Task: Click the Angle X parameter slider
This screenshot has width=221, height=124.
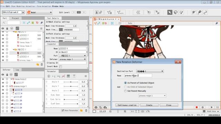Action: pos(71,82)
